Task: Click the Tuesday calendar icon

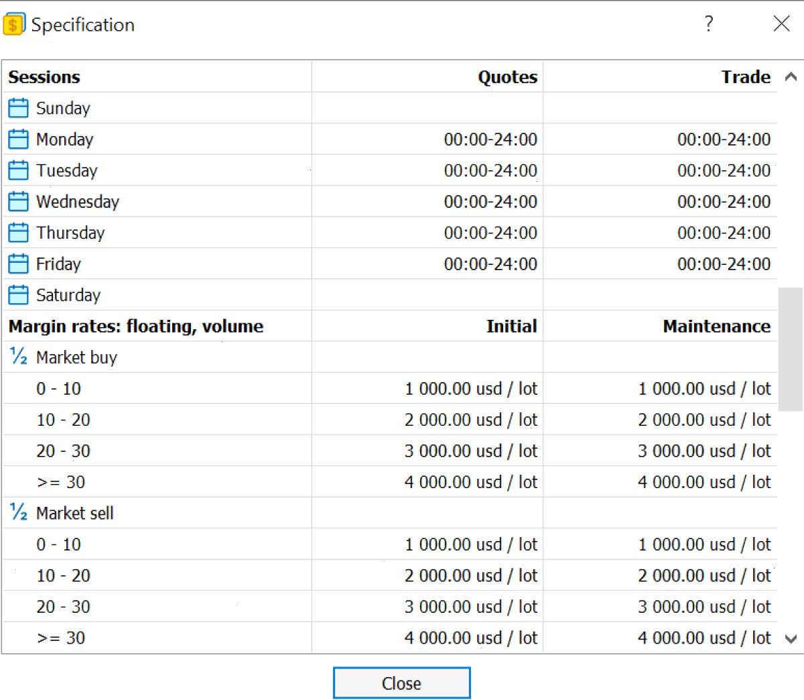Action: 18,170
